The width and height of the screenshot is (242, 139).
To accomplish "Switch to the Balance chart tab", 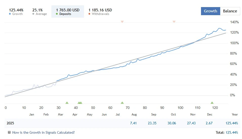I will [x=230, y=11].
